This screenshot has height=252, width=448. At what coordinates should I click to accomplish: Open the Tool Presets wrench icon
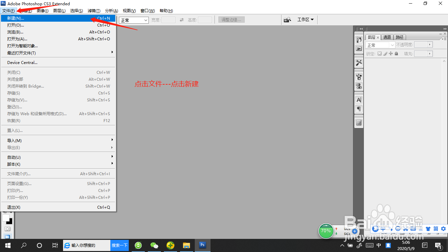[x=359, y=63]
